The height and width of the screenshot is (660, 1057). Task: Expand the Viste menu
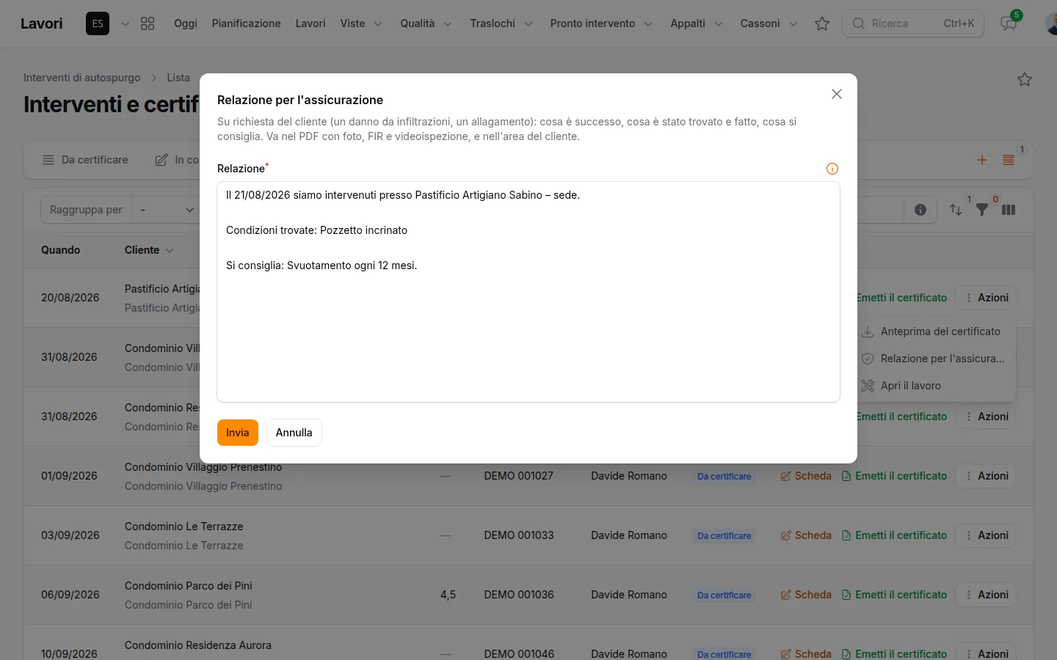[x=361, y=23]
